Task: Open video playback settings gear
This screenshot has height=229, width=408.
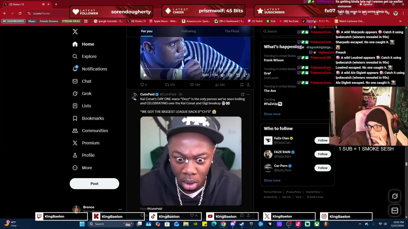Action: [230, 75]
